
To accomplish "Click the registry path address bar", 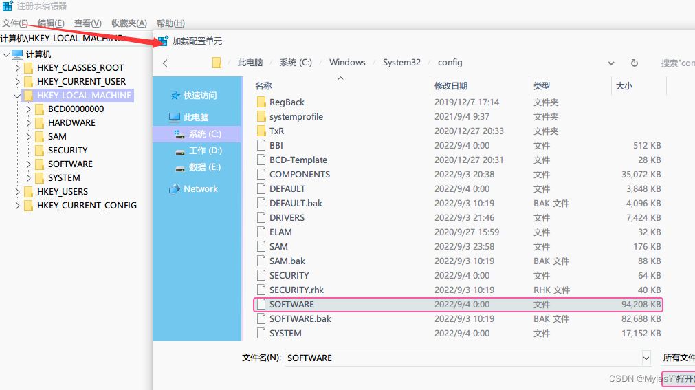I will pyautogui.click(x=76, y=38).
